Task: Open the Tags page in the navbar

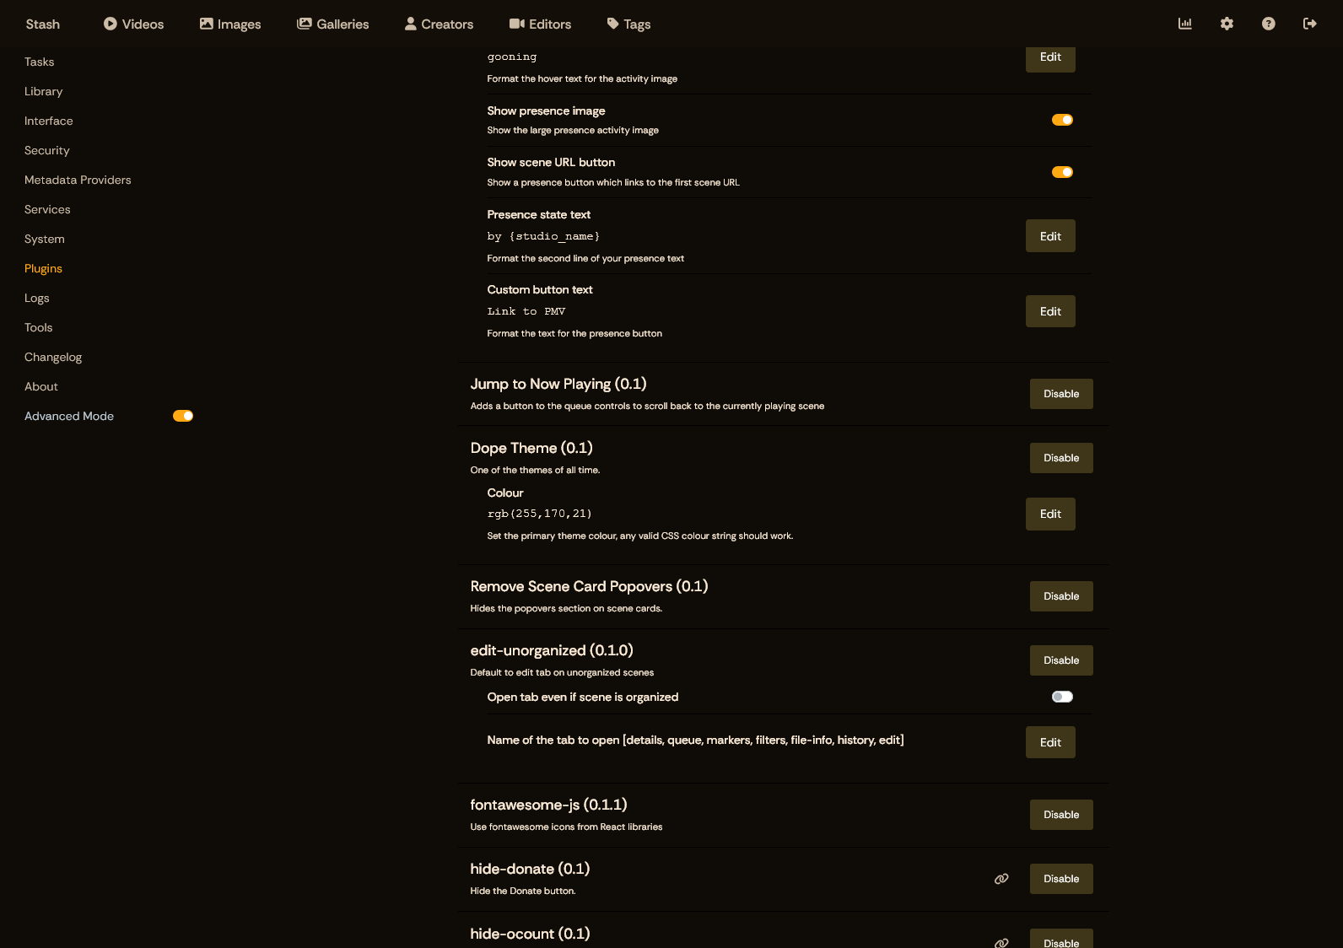Action: [x=628, y=24]
